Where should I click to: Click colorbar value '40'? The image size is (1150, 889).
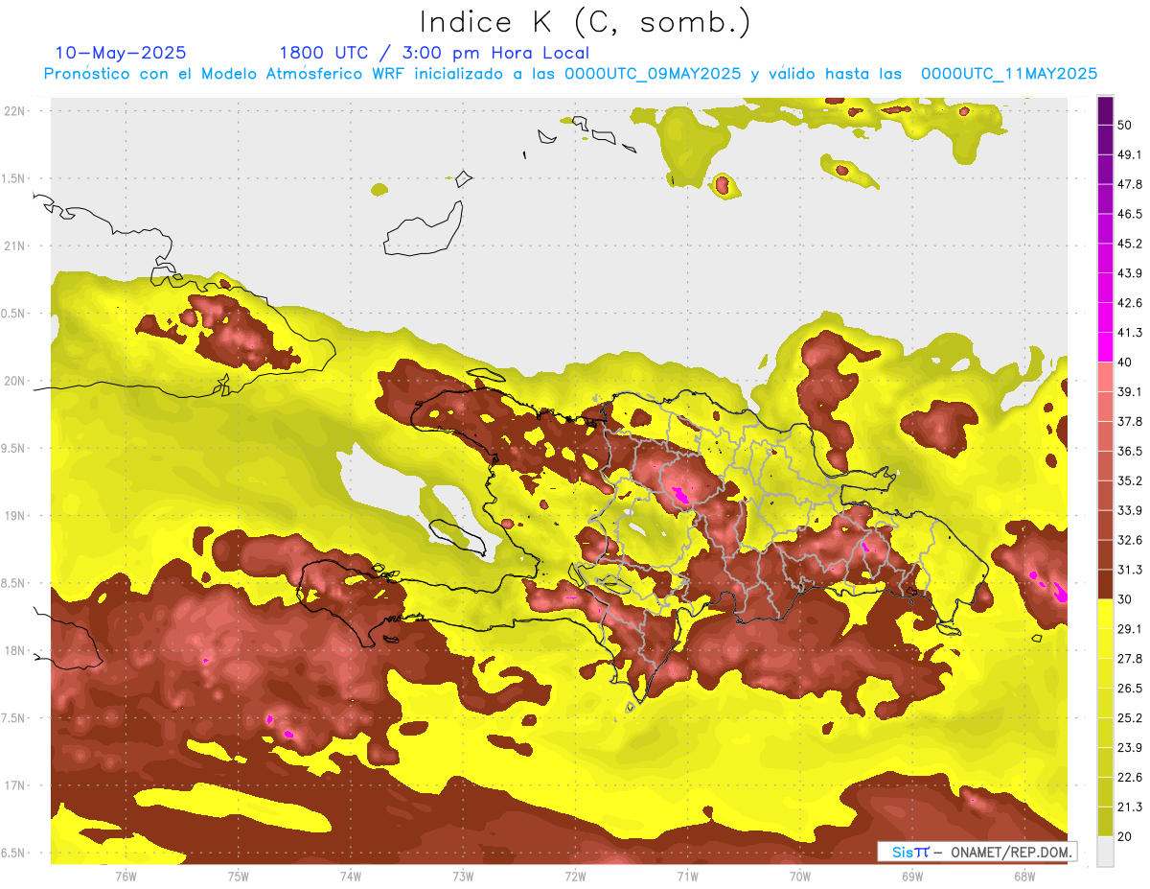click(1126, 363)
